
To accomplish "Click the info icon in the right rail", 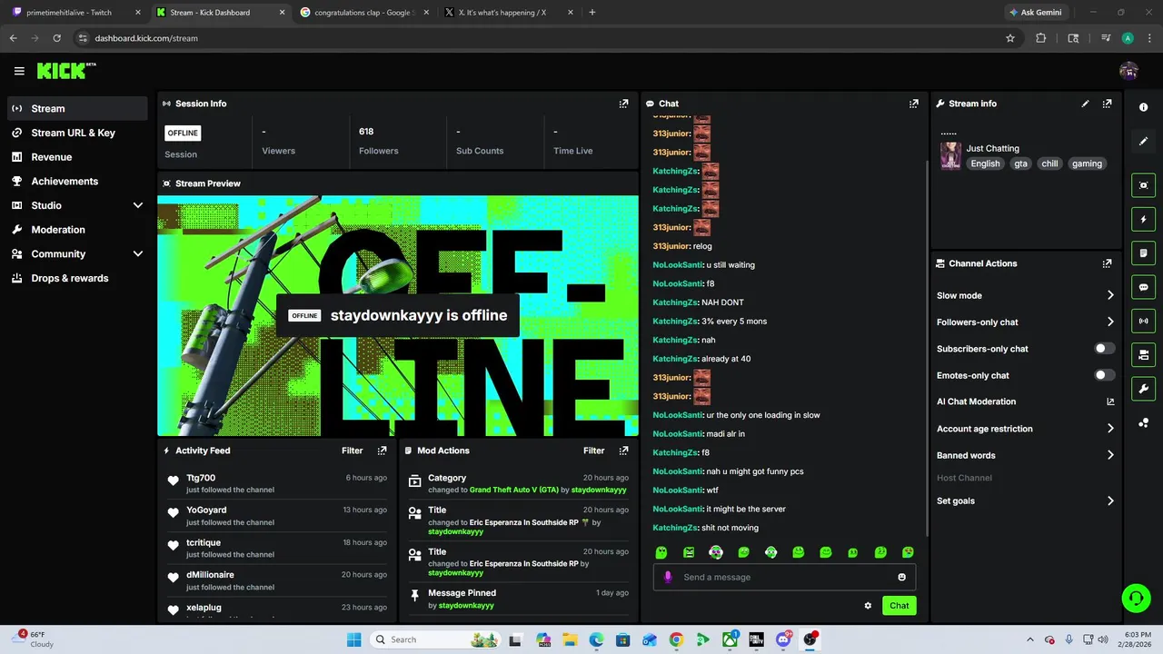I will pos(1143,107).
